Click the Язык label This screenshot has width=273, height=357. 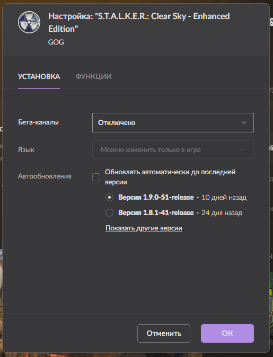pyautogui.click(x=26, y=149)
